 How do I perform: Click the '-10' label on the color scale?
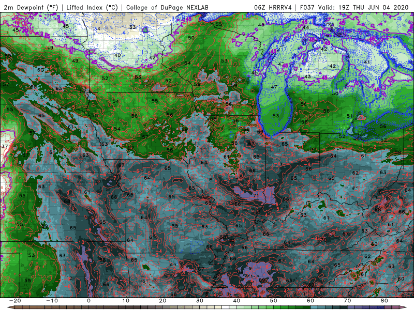click(x=52, y=301)
